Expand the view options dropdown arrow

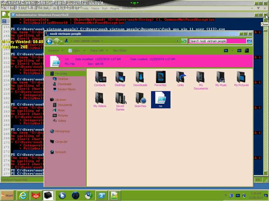coord(232,51)
